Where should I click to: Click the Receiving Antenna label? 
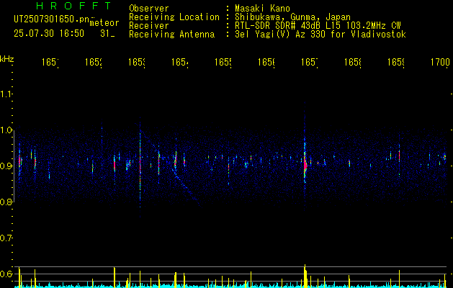coord(171,35)
